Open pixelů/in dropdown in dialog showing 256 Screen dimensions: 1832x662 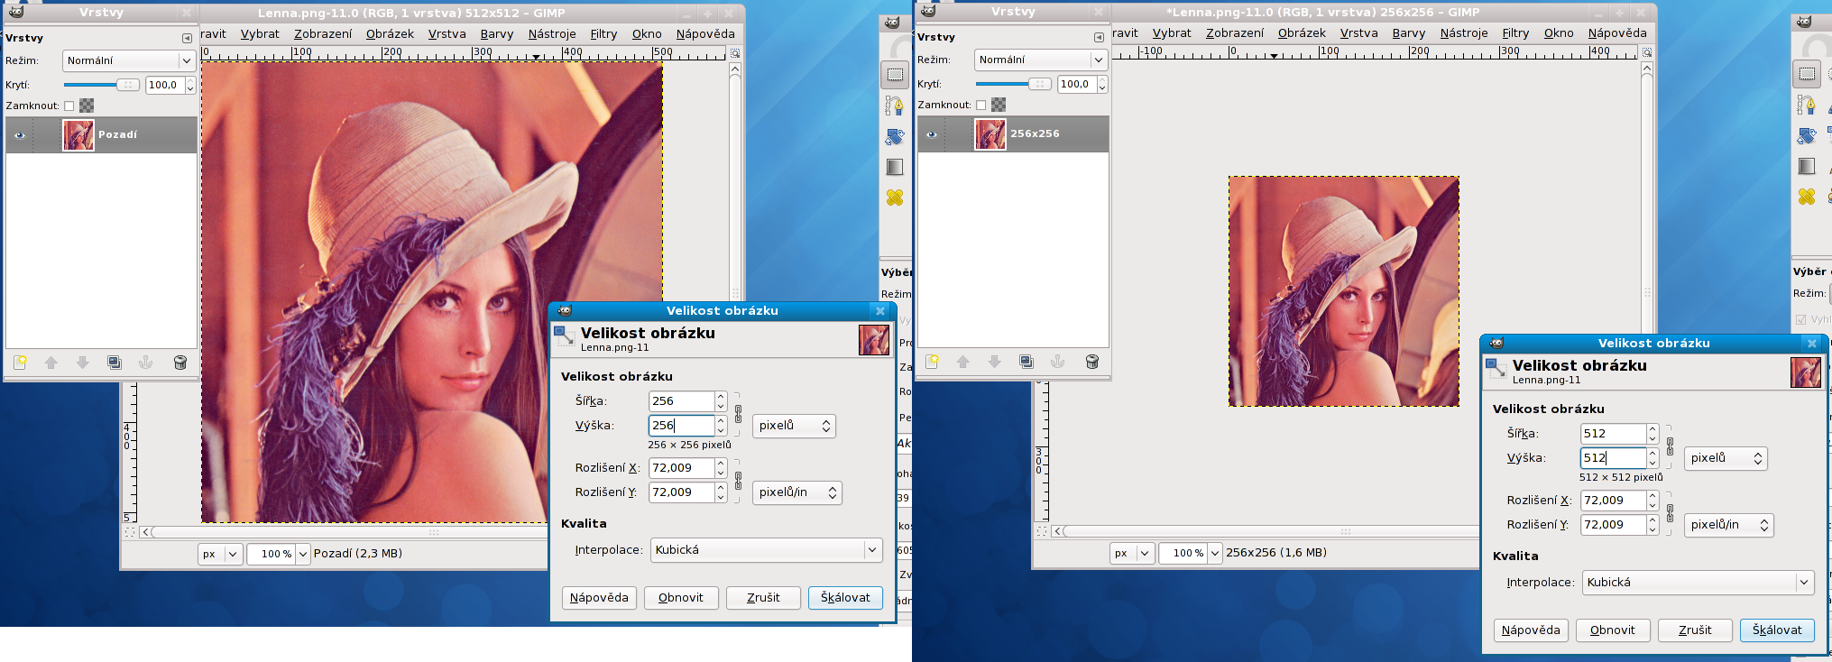click(796, 492)
